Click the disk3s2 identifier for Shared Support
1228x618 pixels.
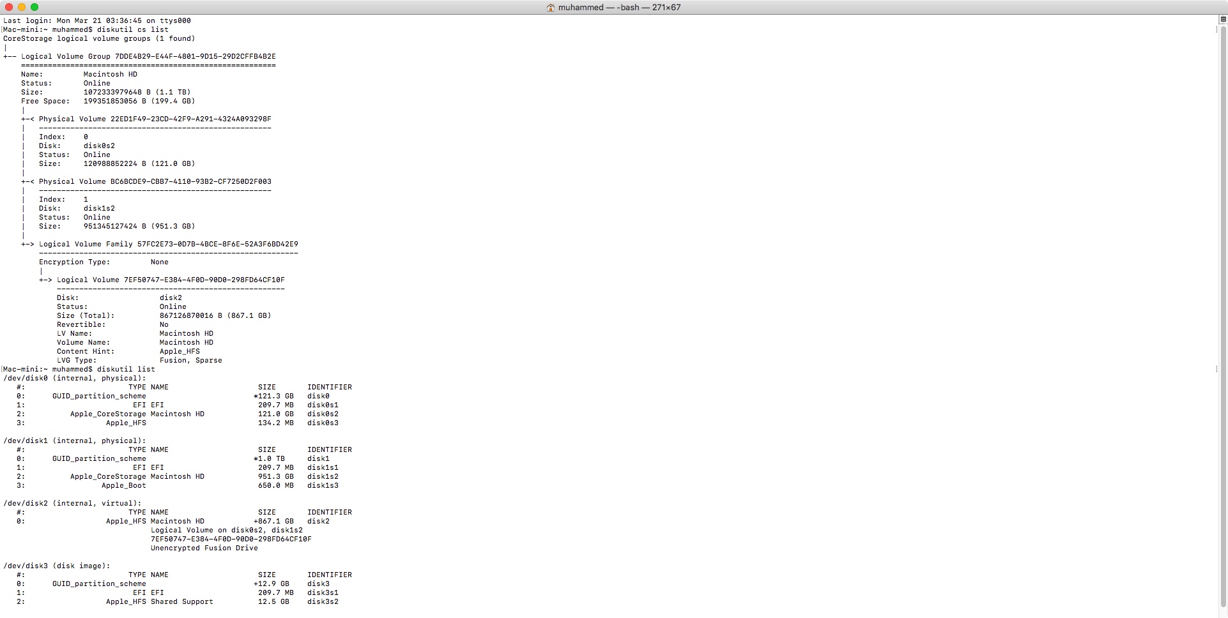[323, 601]
